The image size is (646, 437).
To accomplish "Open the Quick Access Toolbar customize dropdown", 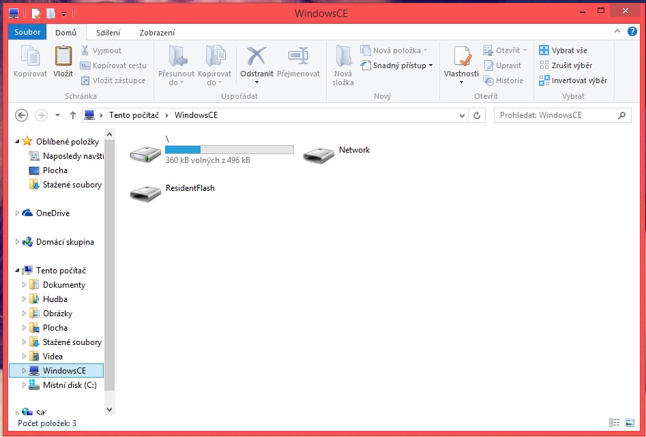I will [x=64, y=14].
